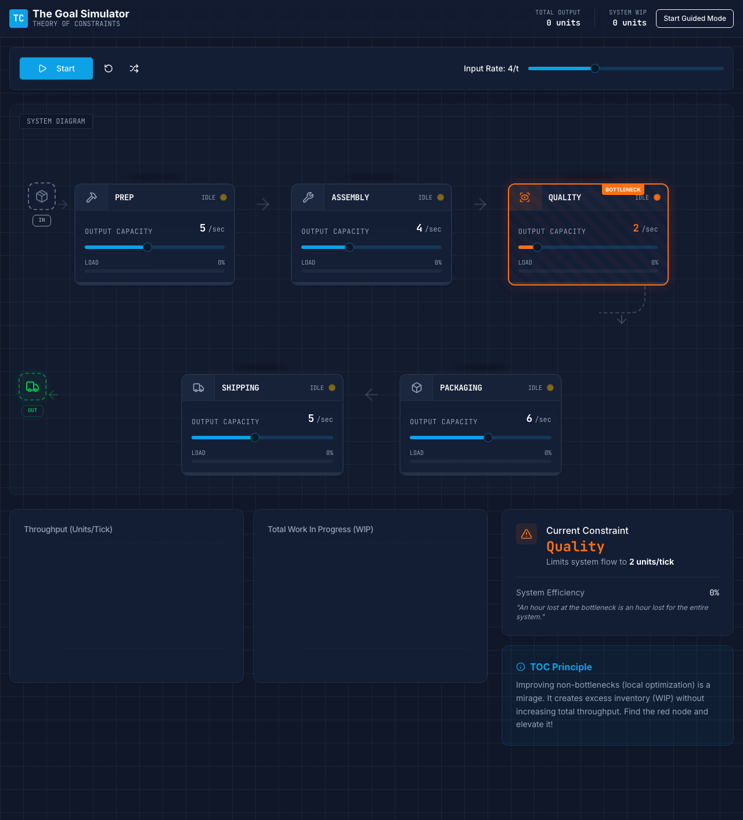Click the Packaging output capacity slider handle
The image size is (743, 820).
pos(488,438)
